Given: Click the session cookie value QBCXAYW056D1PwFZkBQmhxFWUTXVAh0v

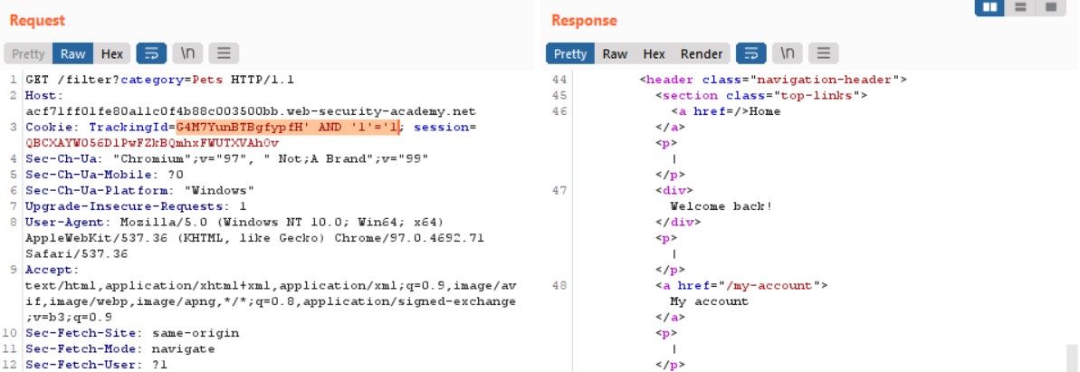Looking at the screenshot, I should [x=152, y=143].
